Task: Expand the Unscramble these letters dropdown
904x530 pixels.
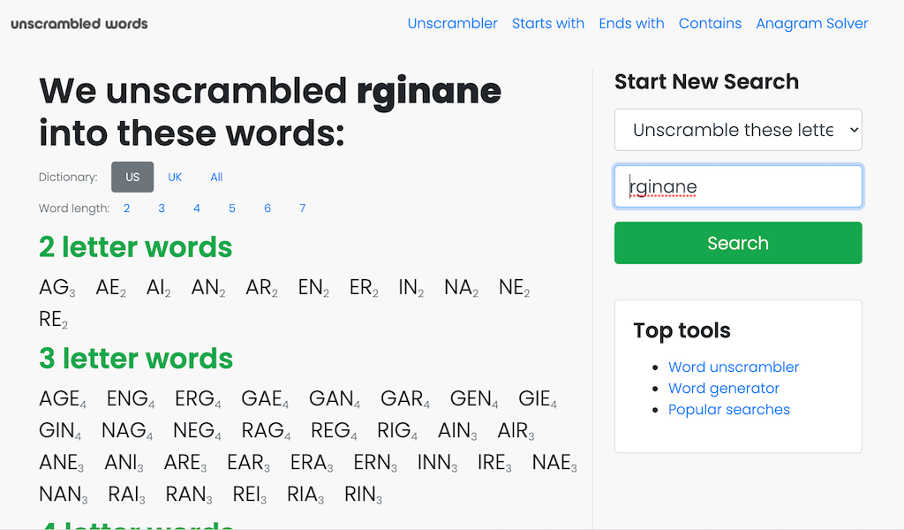Action: [x=737, y=130]
